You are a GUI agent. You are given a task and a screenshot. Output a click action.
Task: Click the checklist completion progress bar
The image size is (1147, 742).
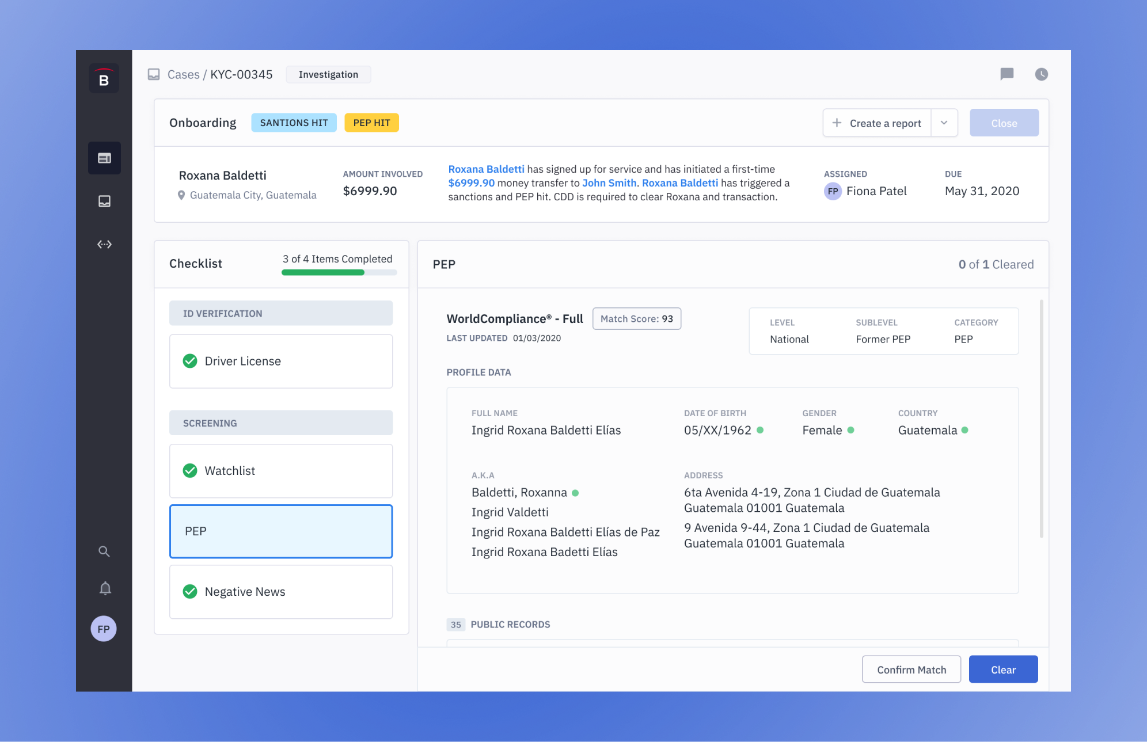tap(339, 273)
